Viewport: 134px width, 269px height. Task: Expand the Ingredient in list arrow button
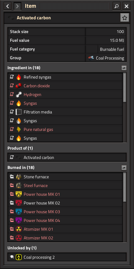click(x=124, y=68)
